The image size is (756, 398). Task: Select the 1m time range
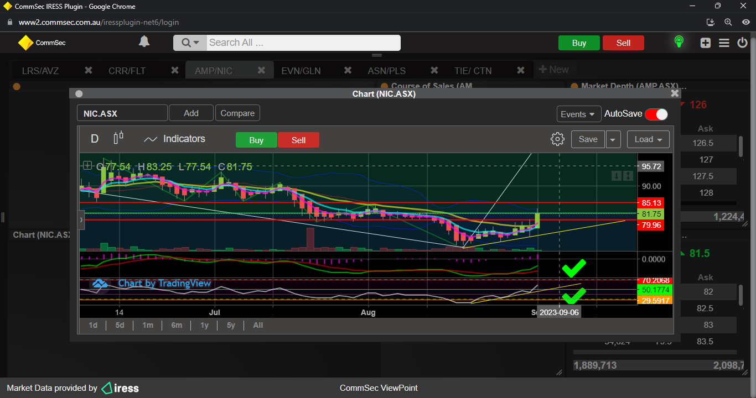(x=147, y=325)
